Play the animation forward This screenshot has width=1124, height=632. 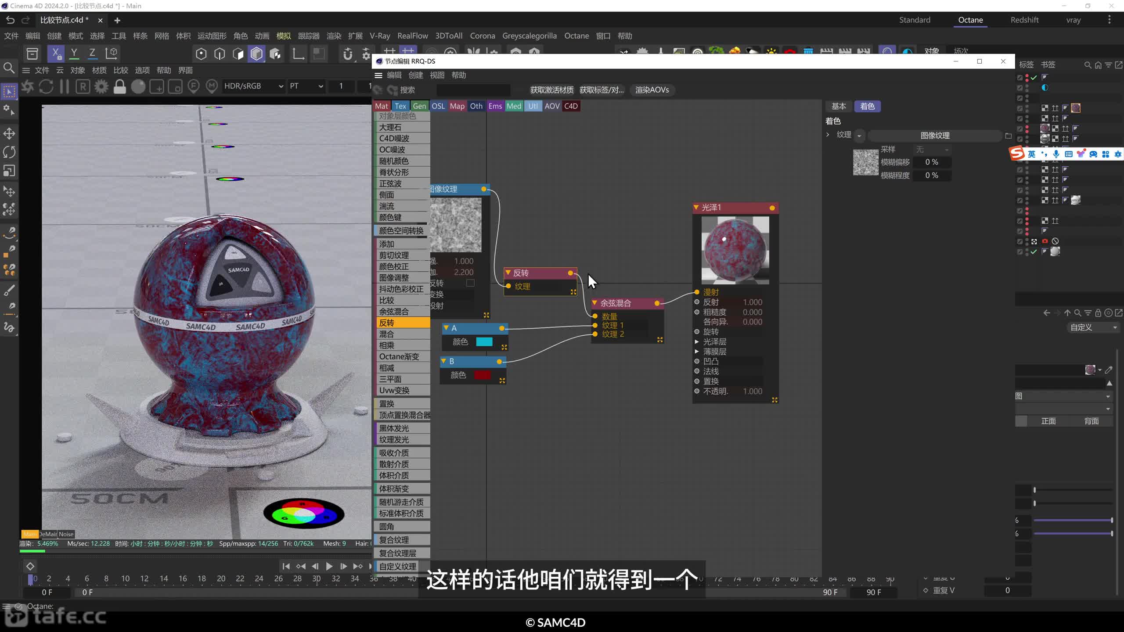[x=329, y=567]
